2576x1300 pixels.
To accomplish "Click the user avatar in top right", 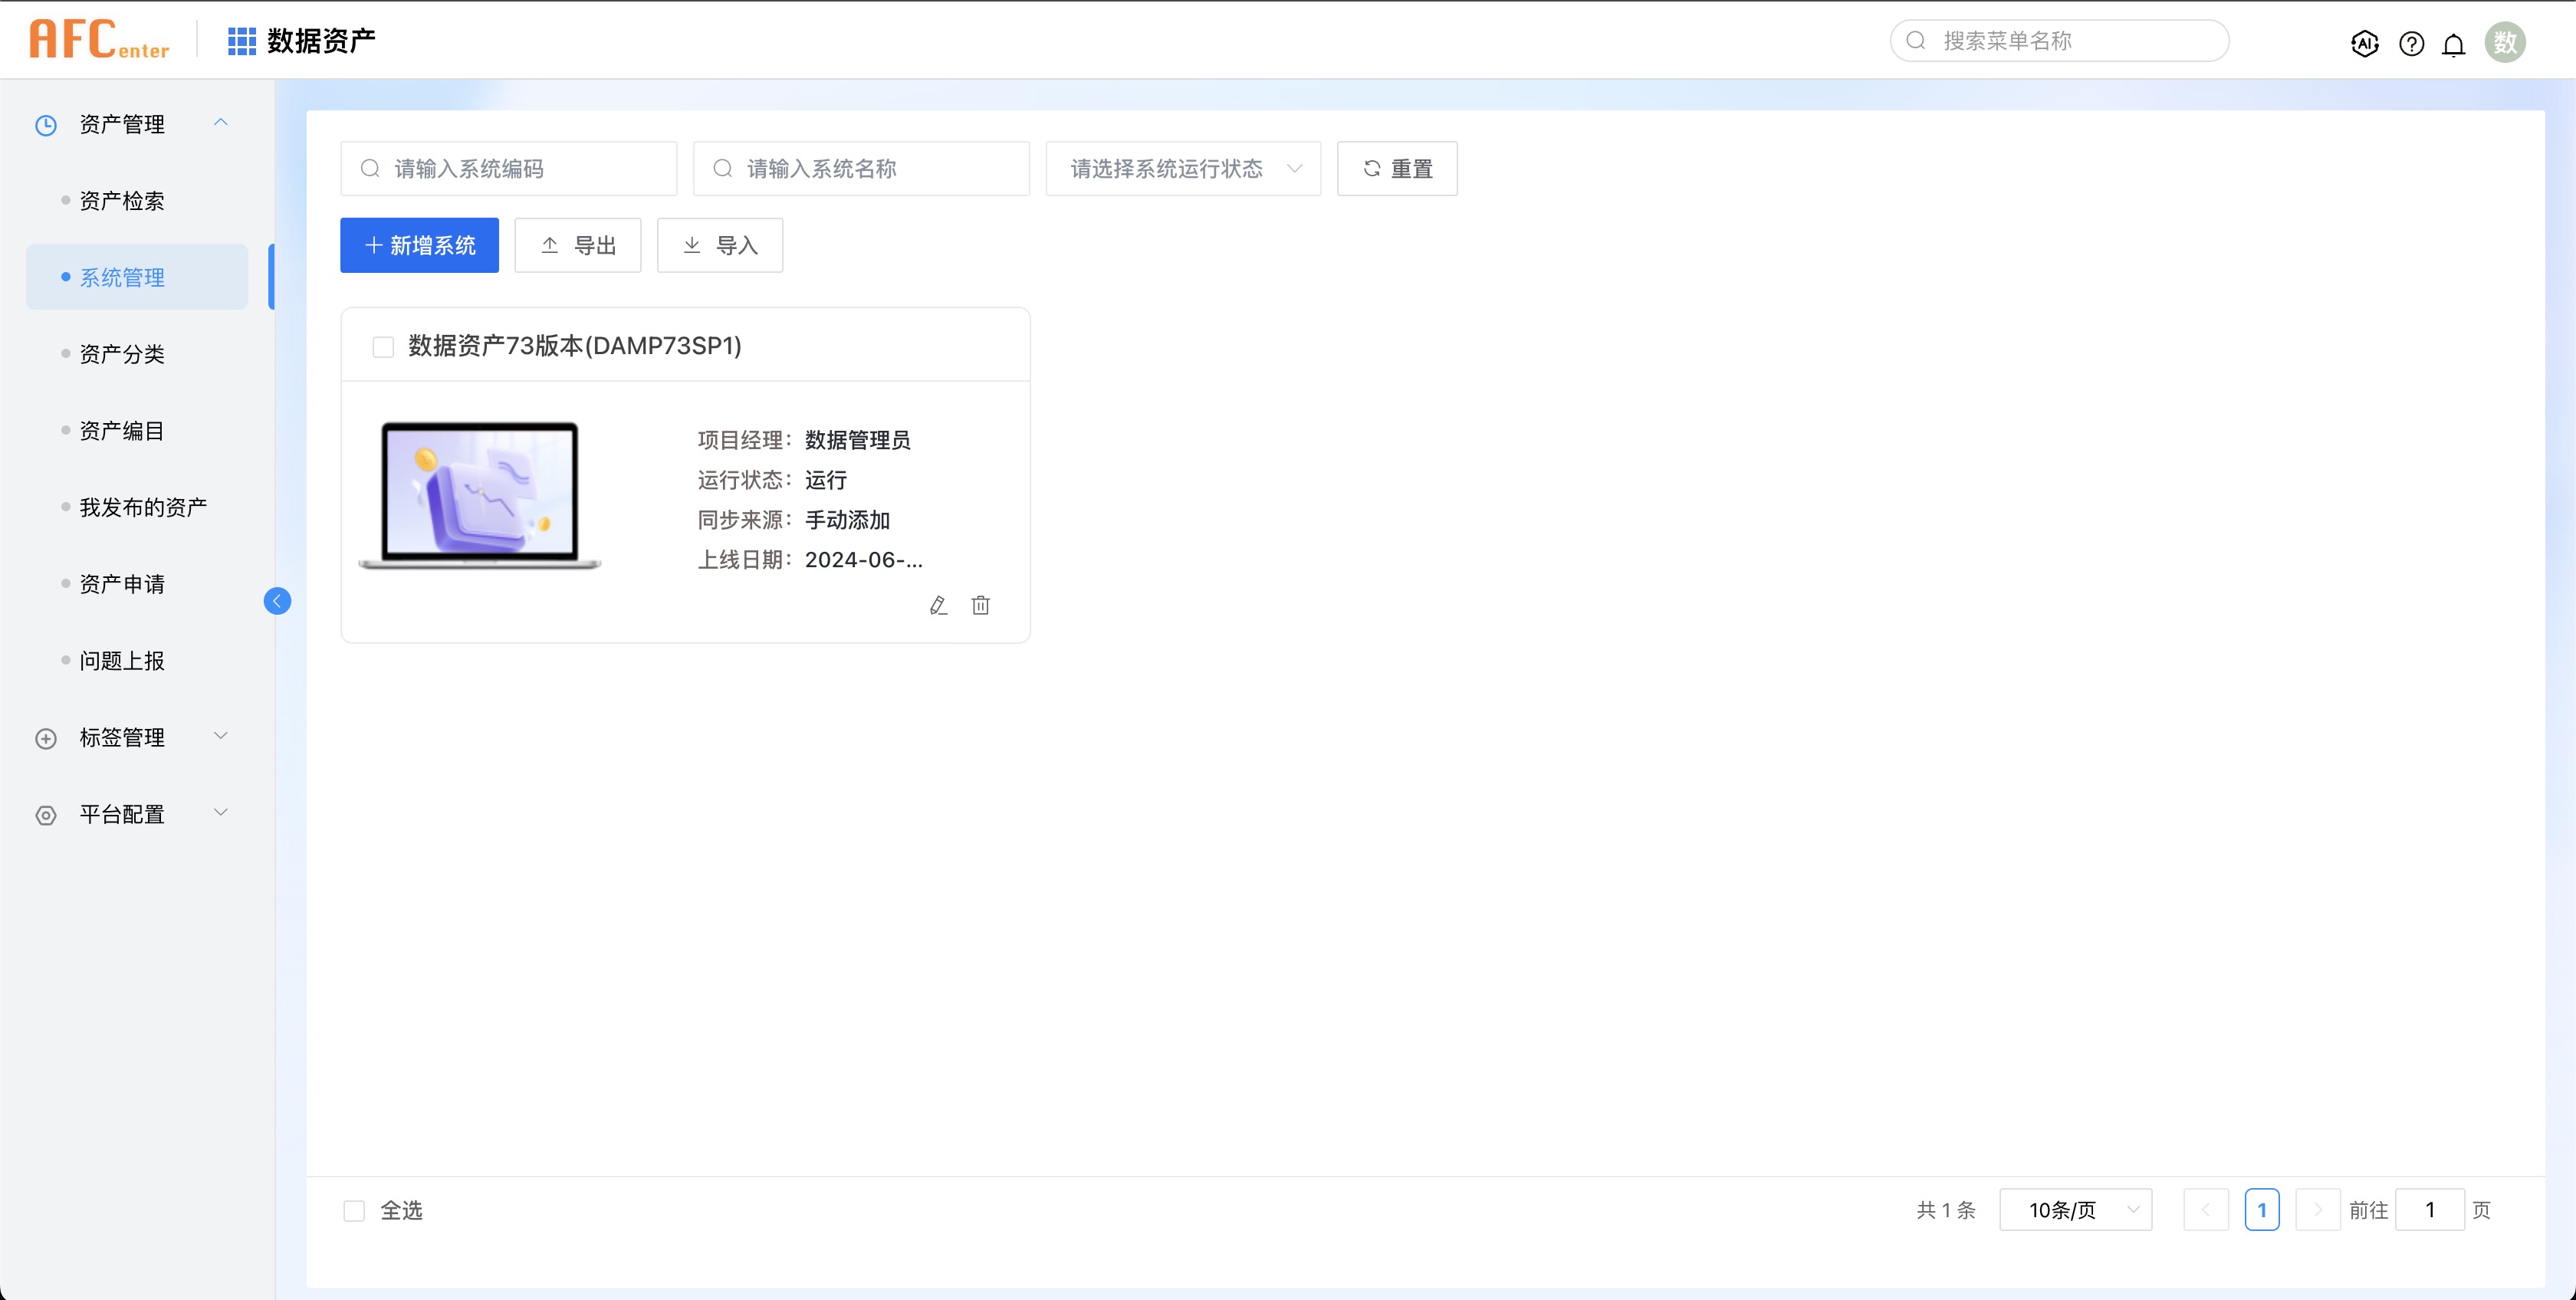I will 2504,42.
